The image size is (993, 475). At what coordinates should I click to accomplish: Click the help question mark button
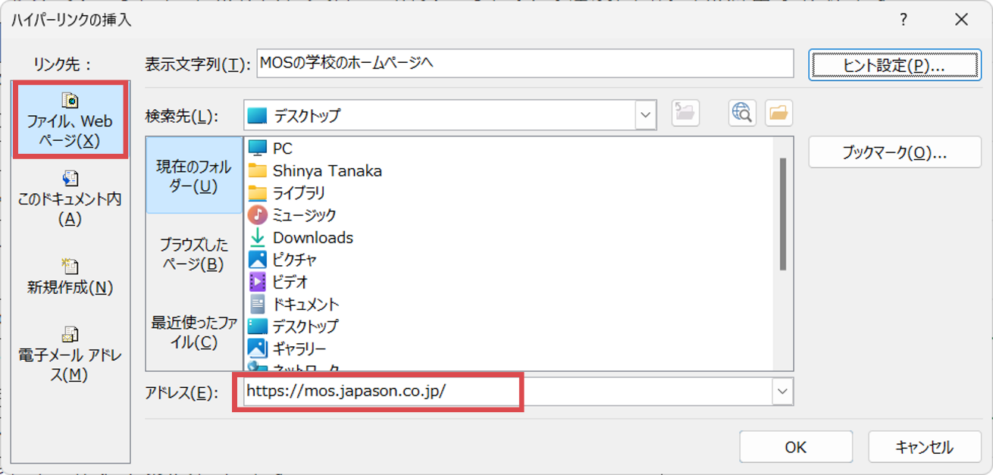pyautogui.click(x=904, y=20)
